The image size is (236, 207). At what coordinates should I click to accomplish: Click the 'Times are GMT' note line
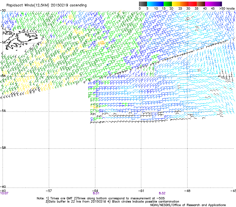(x=101, y=198)
